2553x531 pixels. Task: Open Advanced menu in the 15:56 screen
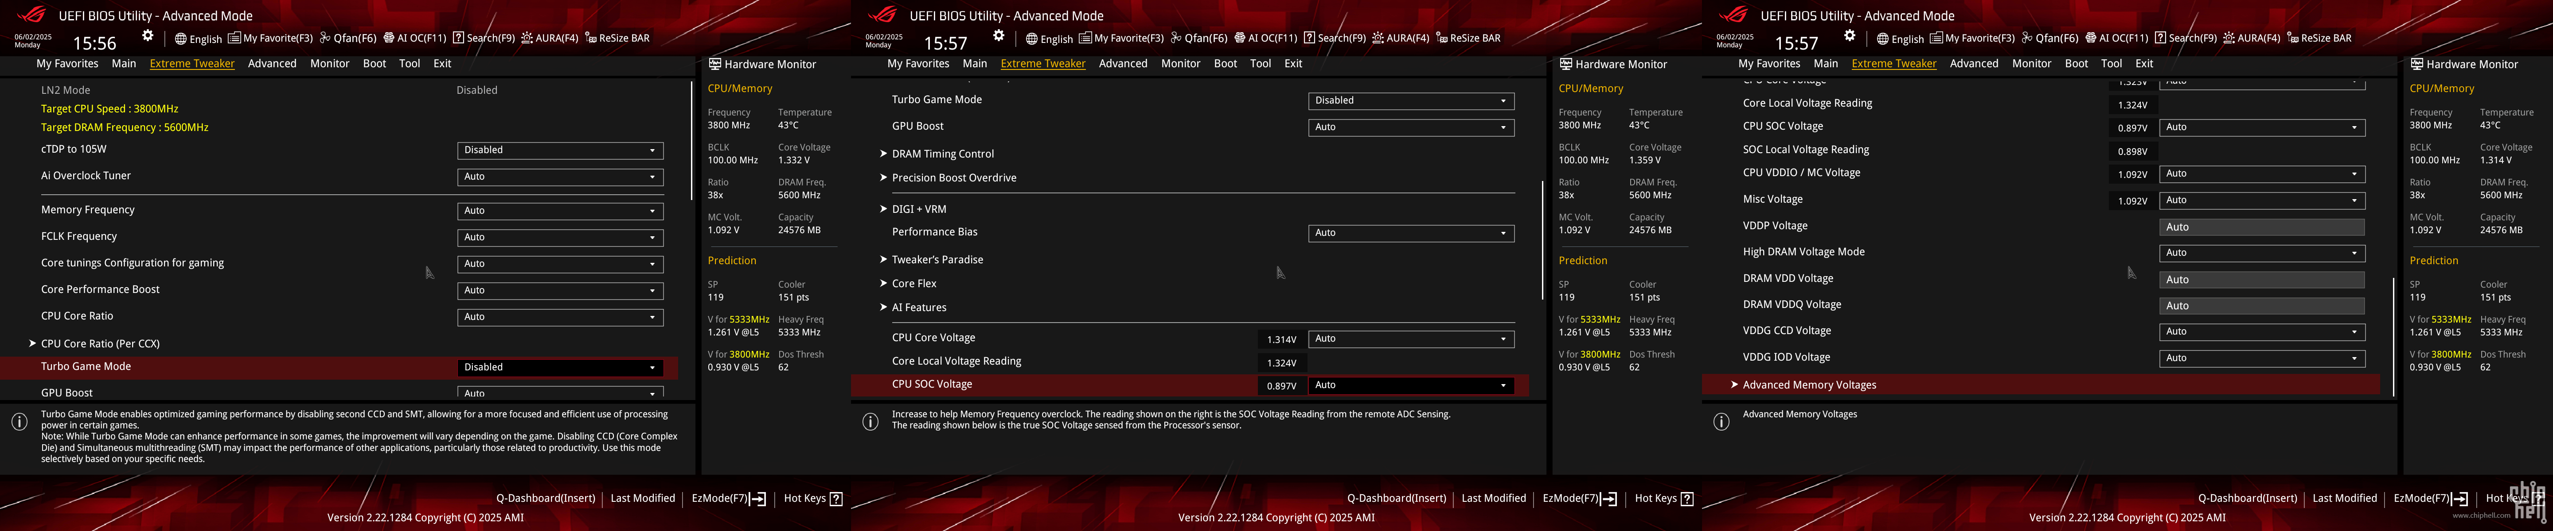click(x=273, y=63)
